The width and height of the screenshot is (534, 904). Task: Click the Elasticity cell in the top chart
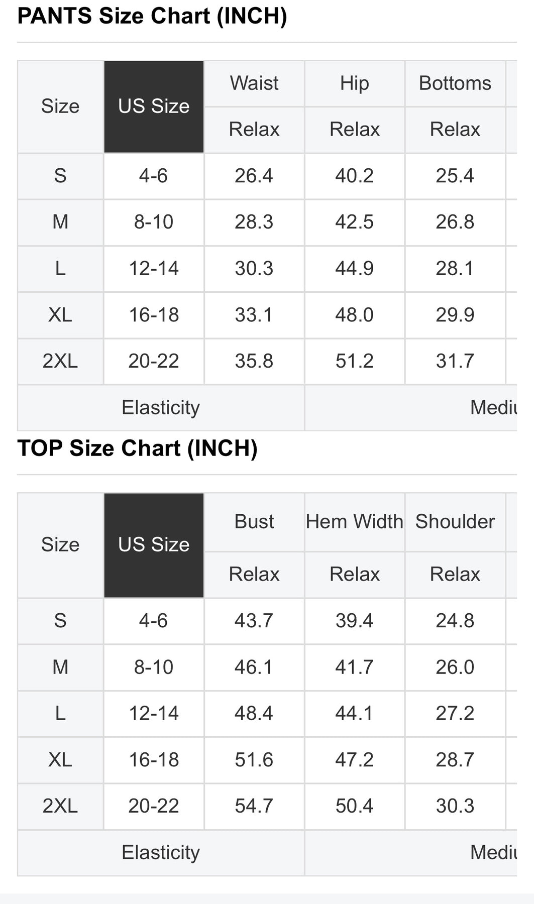[x=161, y=852]
